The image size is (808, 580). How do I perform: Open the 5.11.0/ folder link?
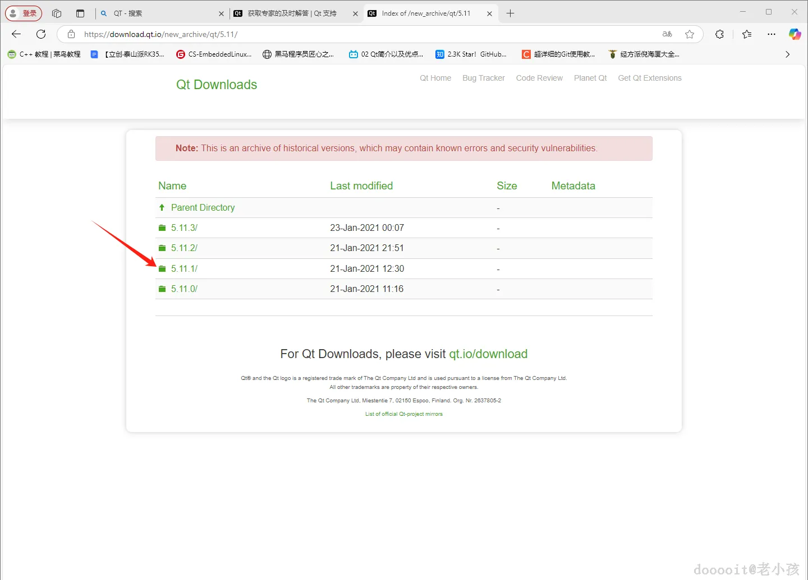tap(184, 289)
